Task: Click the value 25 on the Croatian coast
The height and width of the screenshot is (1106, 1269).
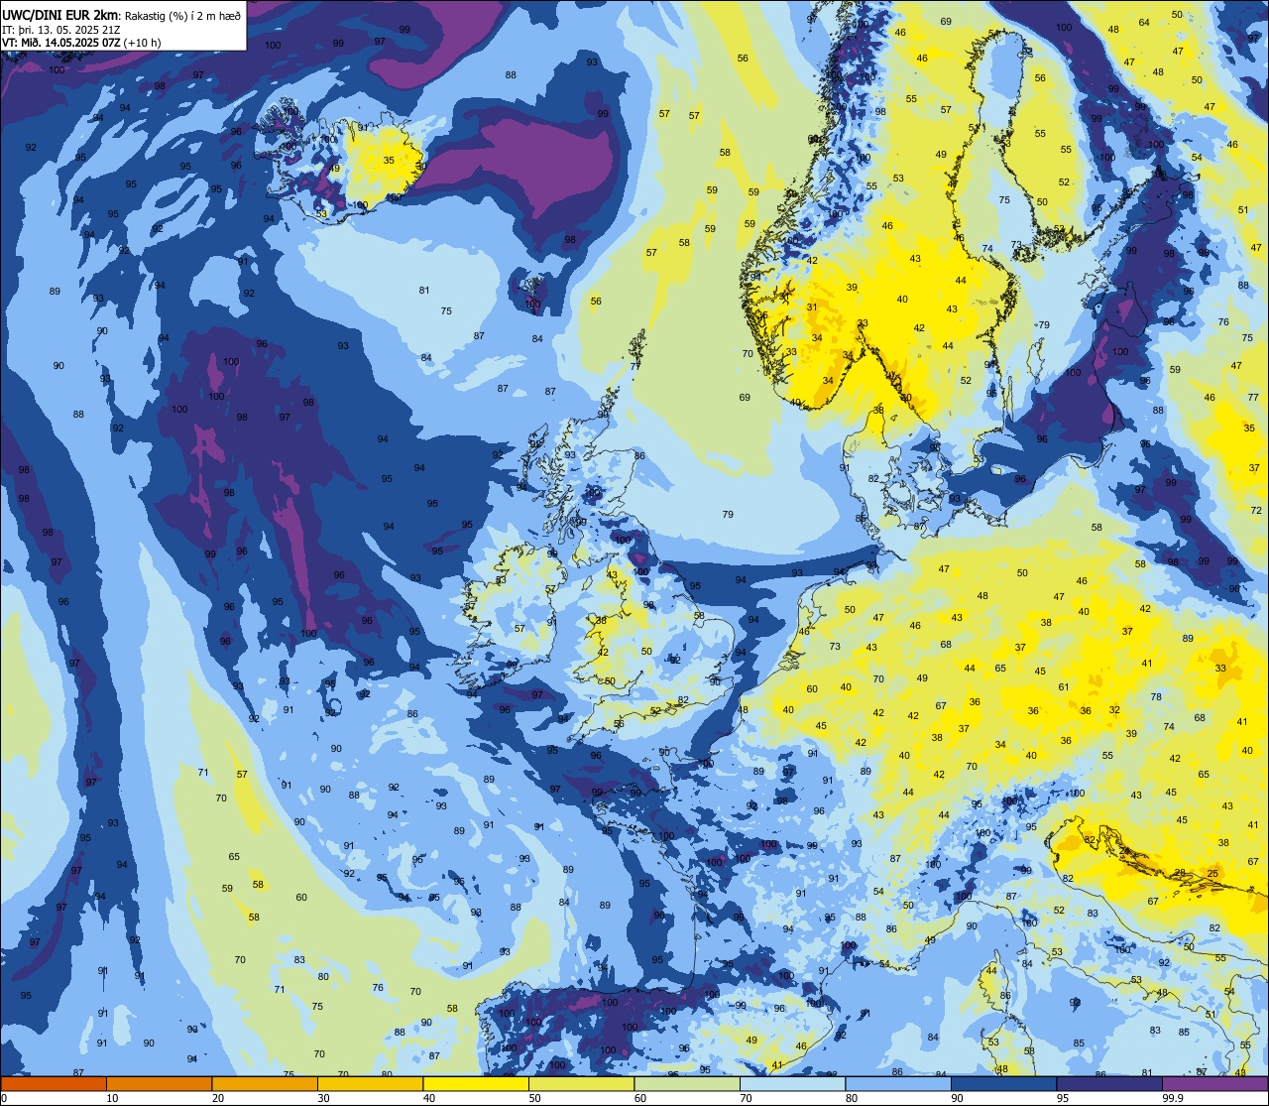Action: coord(1212,873)
